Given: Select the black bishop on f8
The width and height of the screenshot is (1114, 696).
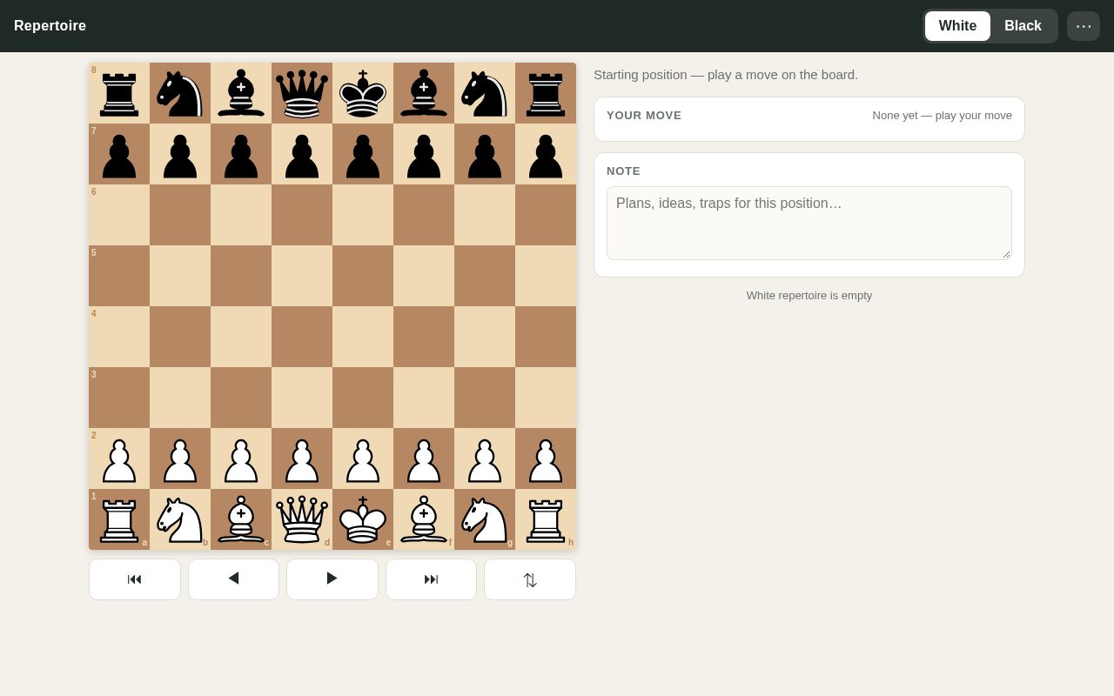Looking at the screenshot, I should [424, 93].
